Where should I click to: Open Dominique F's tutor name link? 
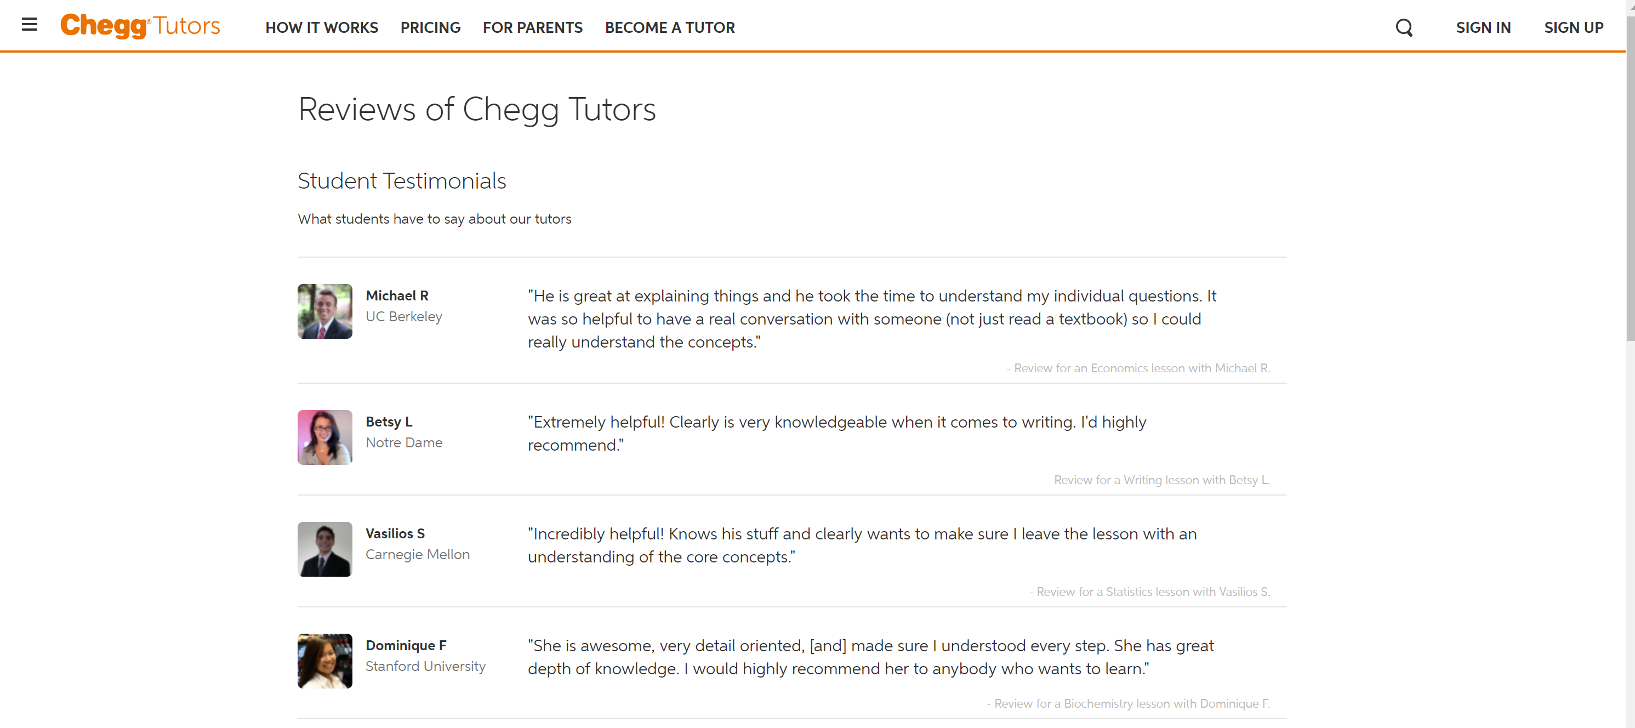click(406, 645)
